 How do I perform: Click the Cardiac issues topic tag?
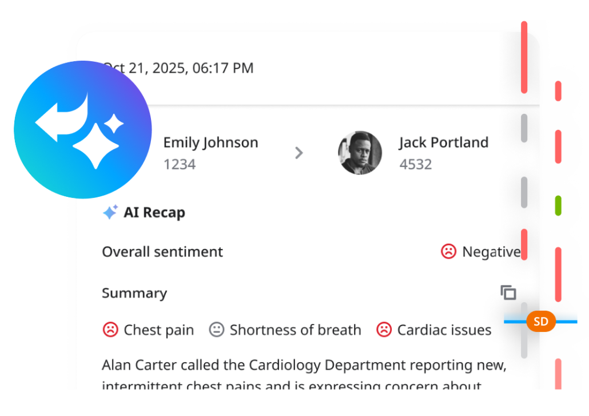(x=444, y=330)
